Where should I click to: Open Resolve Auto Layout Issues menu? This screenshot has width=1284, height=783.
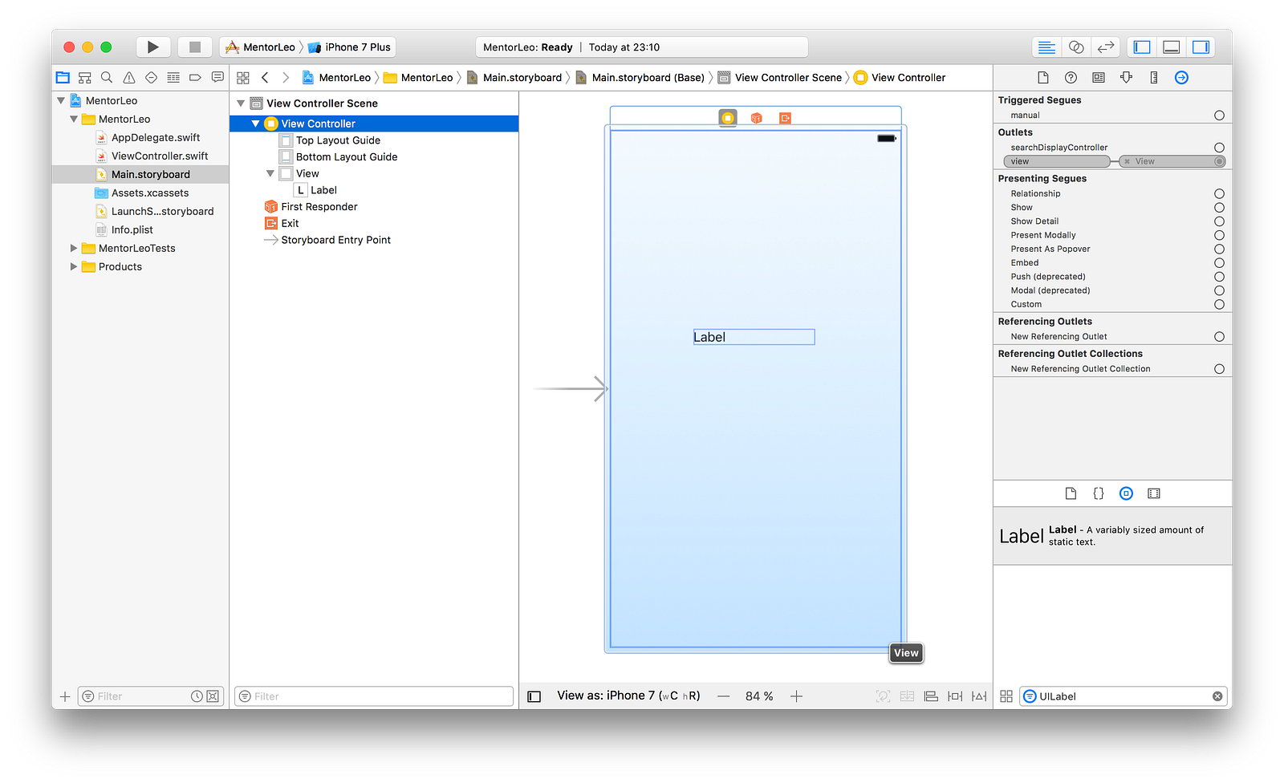click(979, 696)
